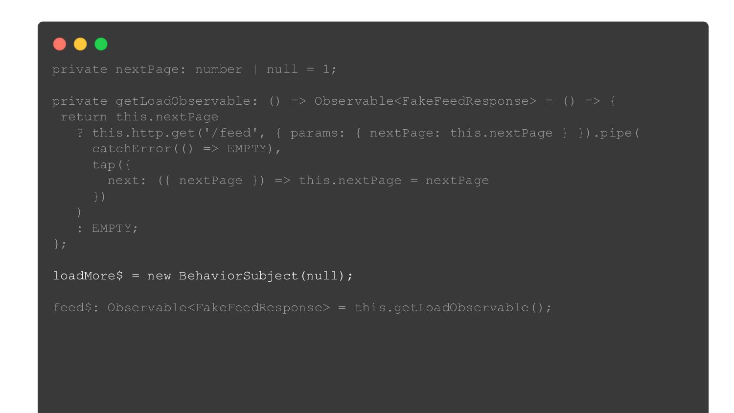
Task: Click the return keyword
Action: point(84,117)
